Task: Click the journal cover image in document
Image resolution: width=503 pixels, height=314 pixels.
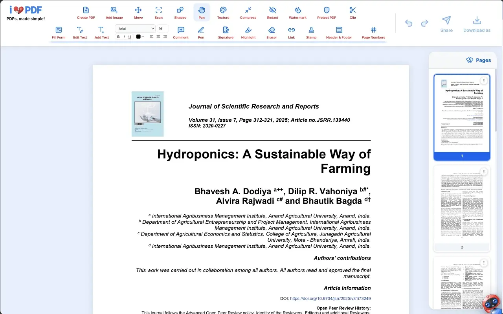Action: pyautogui.click(x=147, y=114)
